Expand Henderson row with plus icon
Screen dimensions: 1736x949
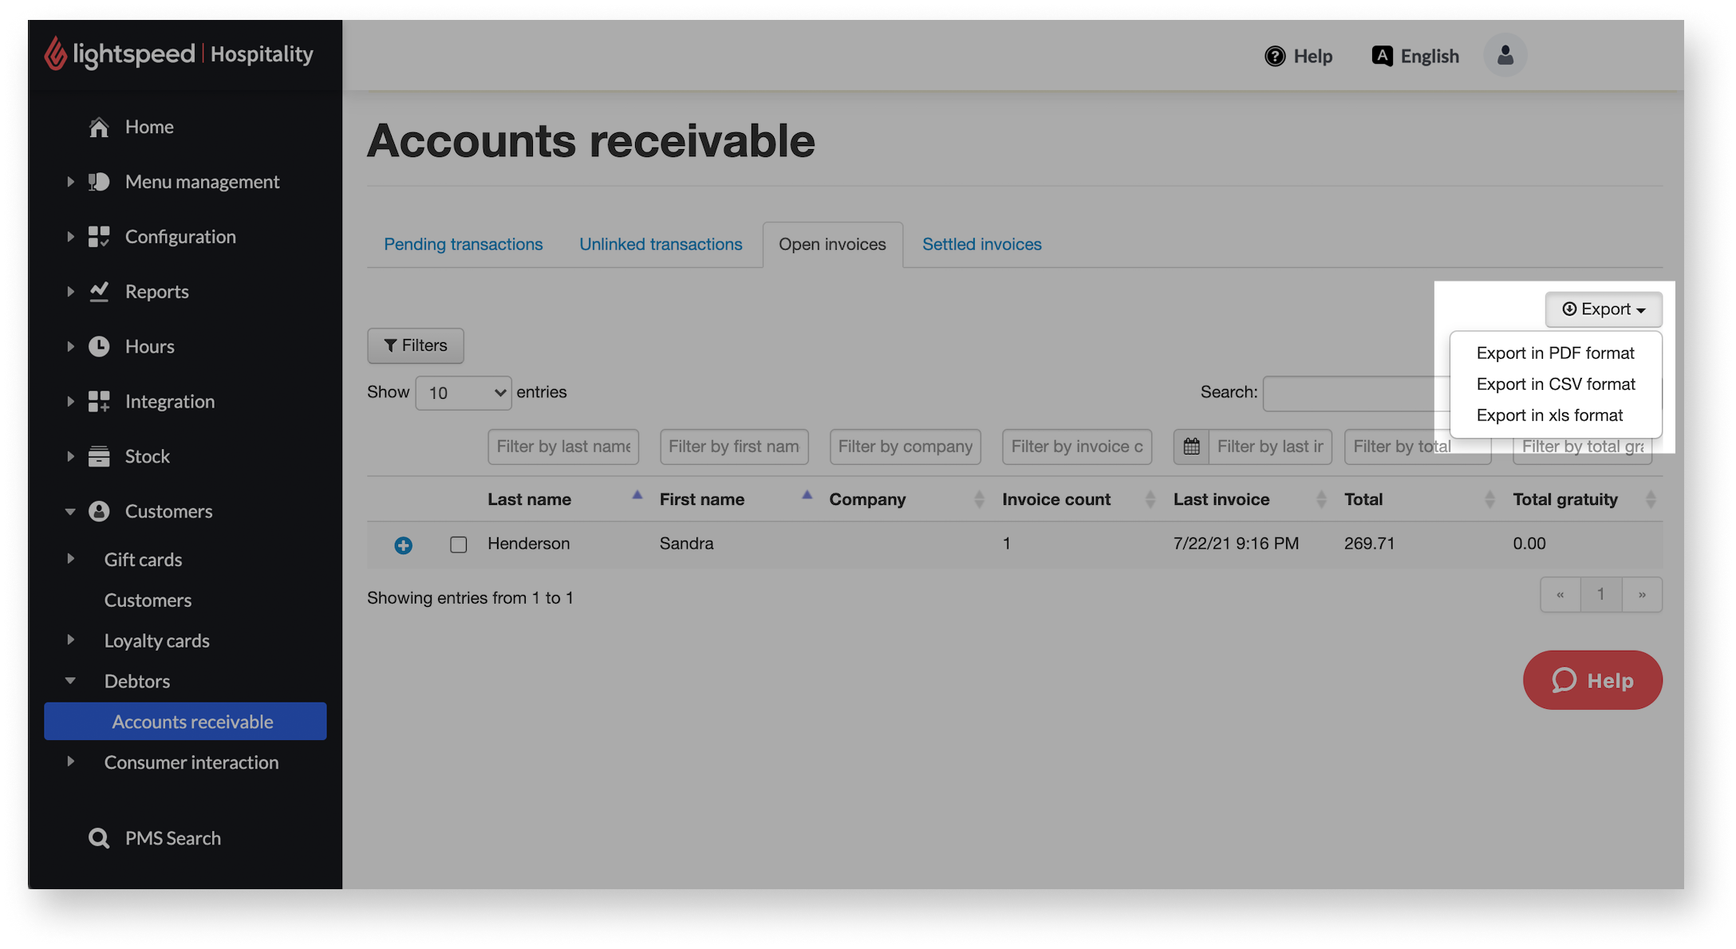click(404, 545)
